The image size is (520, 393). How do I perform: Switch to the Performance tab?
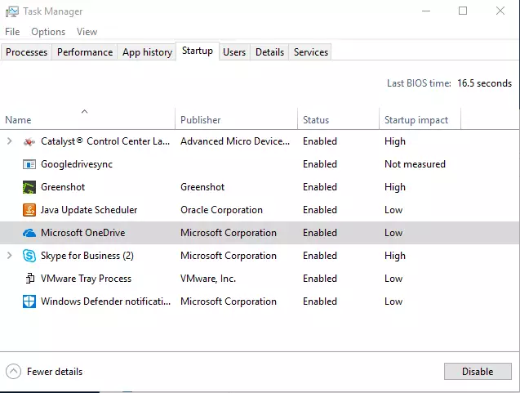(x=85, y=52)
